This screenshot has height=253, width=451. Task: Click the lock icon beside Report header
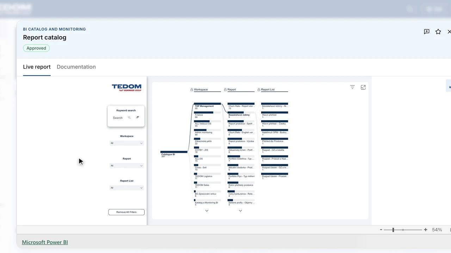click(x=225, y=90)
